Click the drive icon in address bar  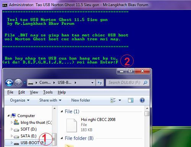[x=31, y=83]
